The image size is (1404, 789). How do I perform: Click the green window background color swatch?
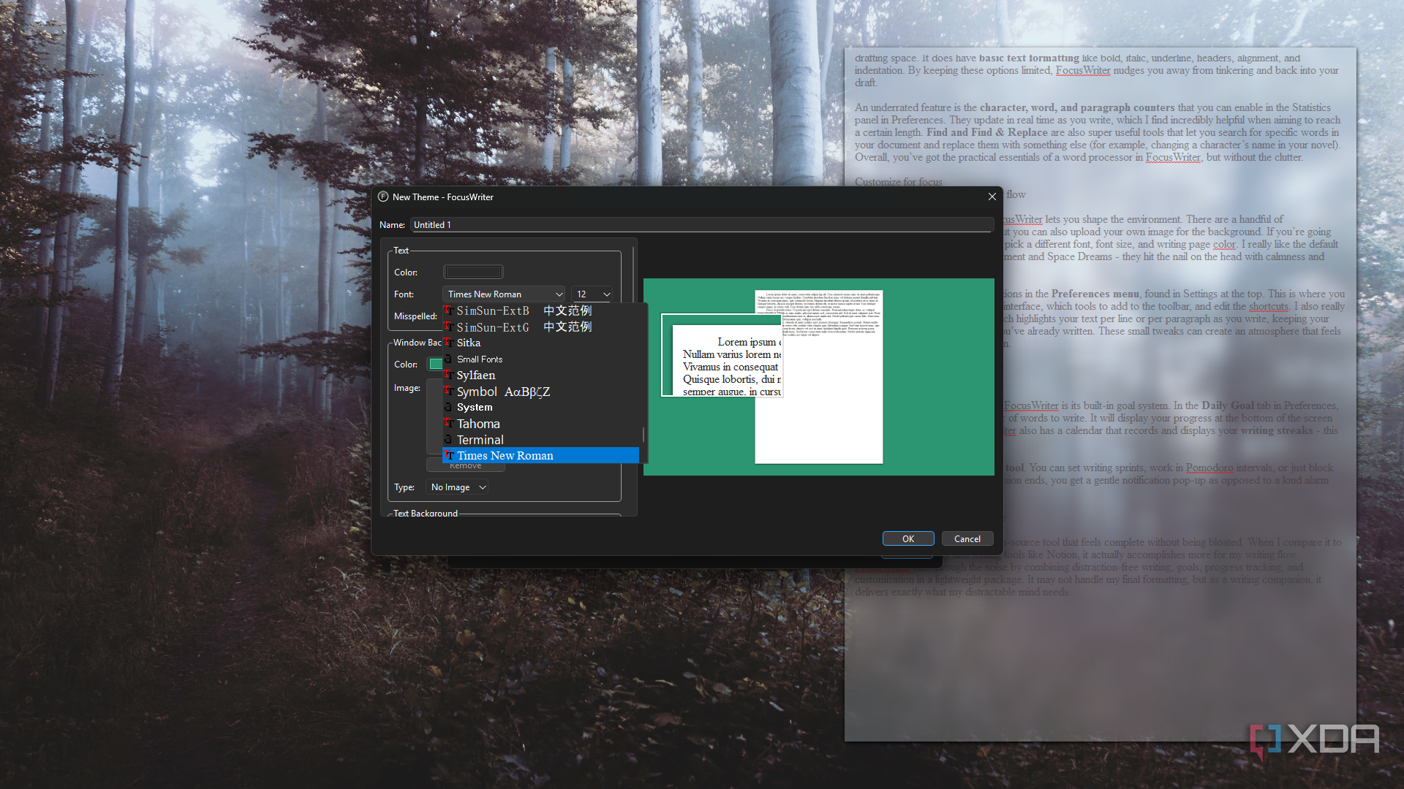tap(436, 364)
